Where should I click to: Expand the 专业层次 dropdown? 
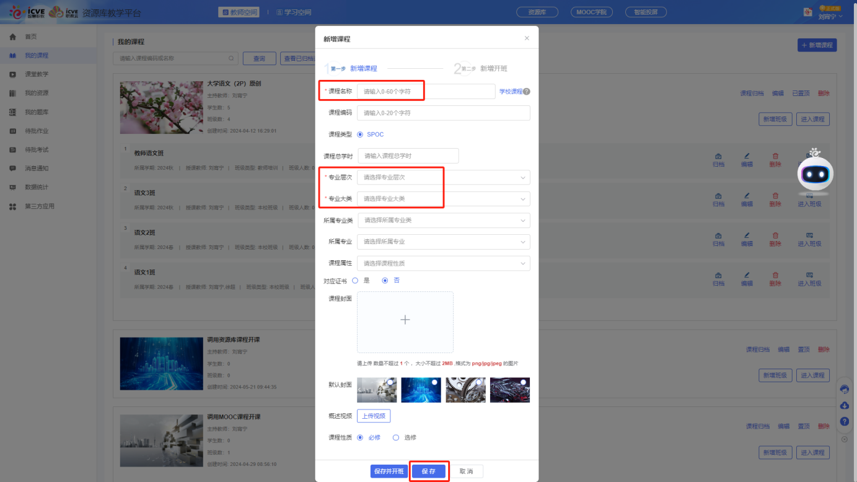[x=443, y=177]
